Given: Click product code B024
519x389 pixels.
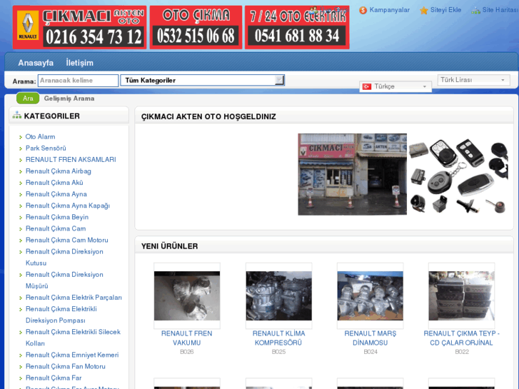Looking at the screenshot, I should [370, 352].
